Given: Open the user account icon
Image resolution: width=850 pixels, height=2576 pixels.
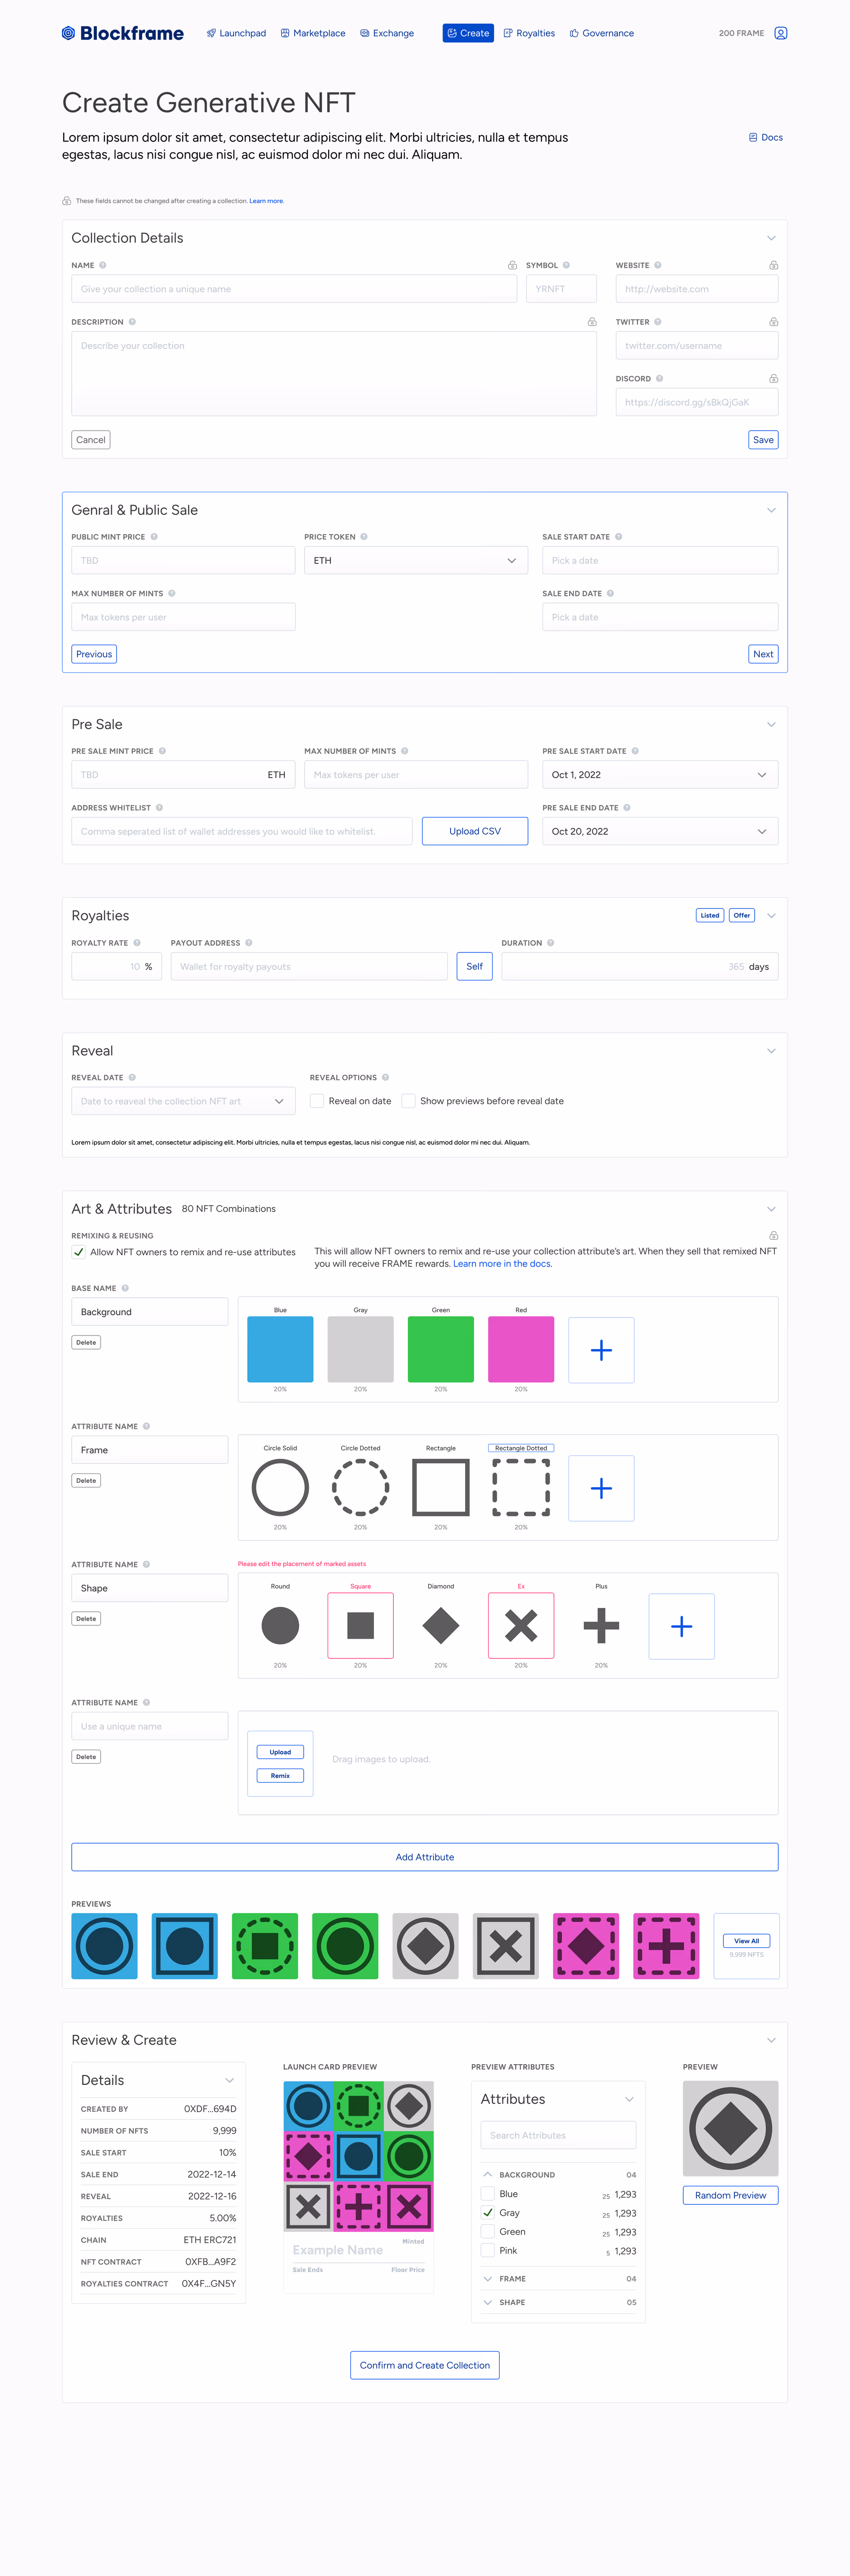Looking at the screenshot, I should tap(781, 33).
